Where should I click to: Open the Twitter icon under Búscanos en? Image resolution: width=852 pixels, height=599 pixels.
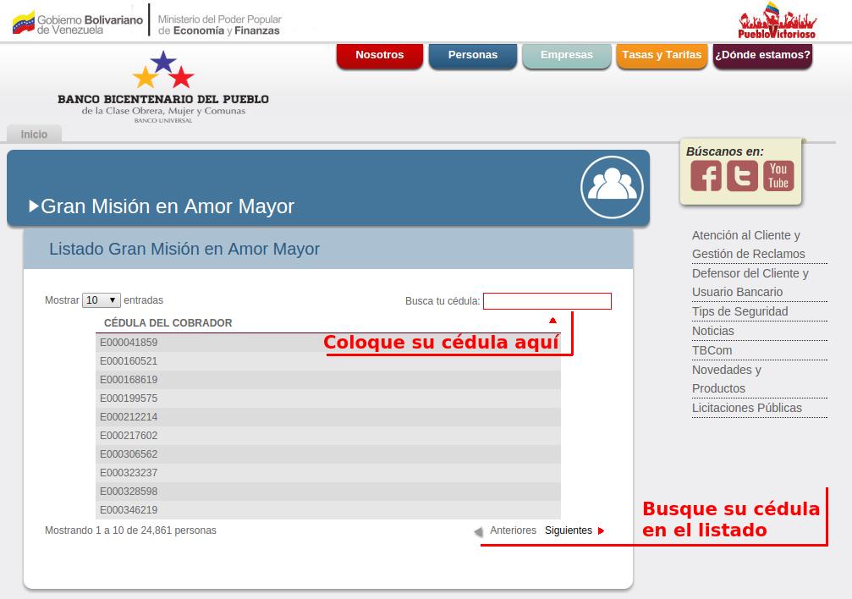pyautogui.click(x=742, y=176)
